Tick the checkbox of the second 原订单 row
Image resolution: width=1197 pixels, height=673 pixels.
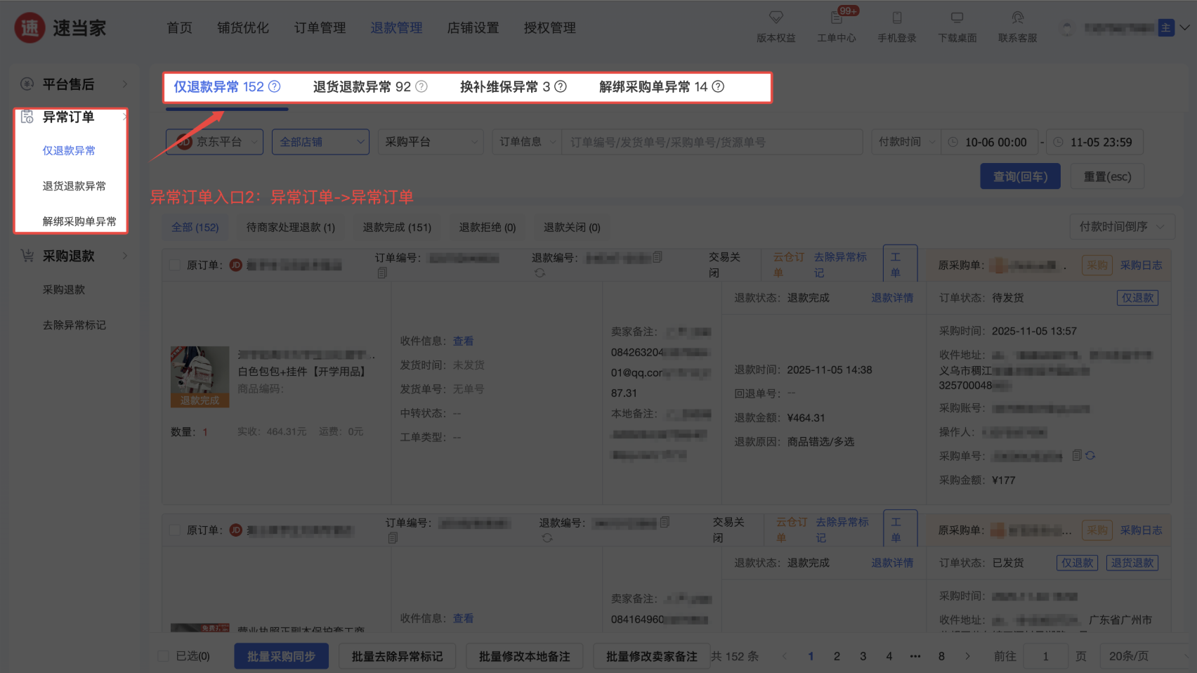pos(175,530)
